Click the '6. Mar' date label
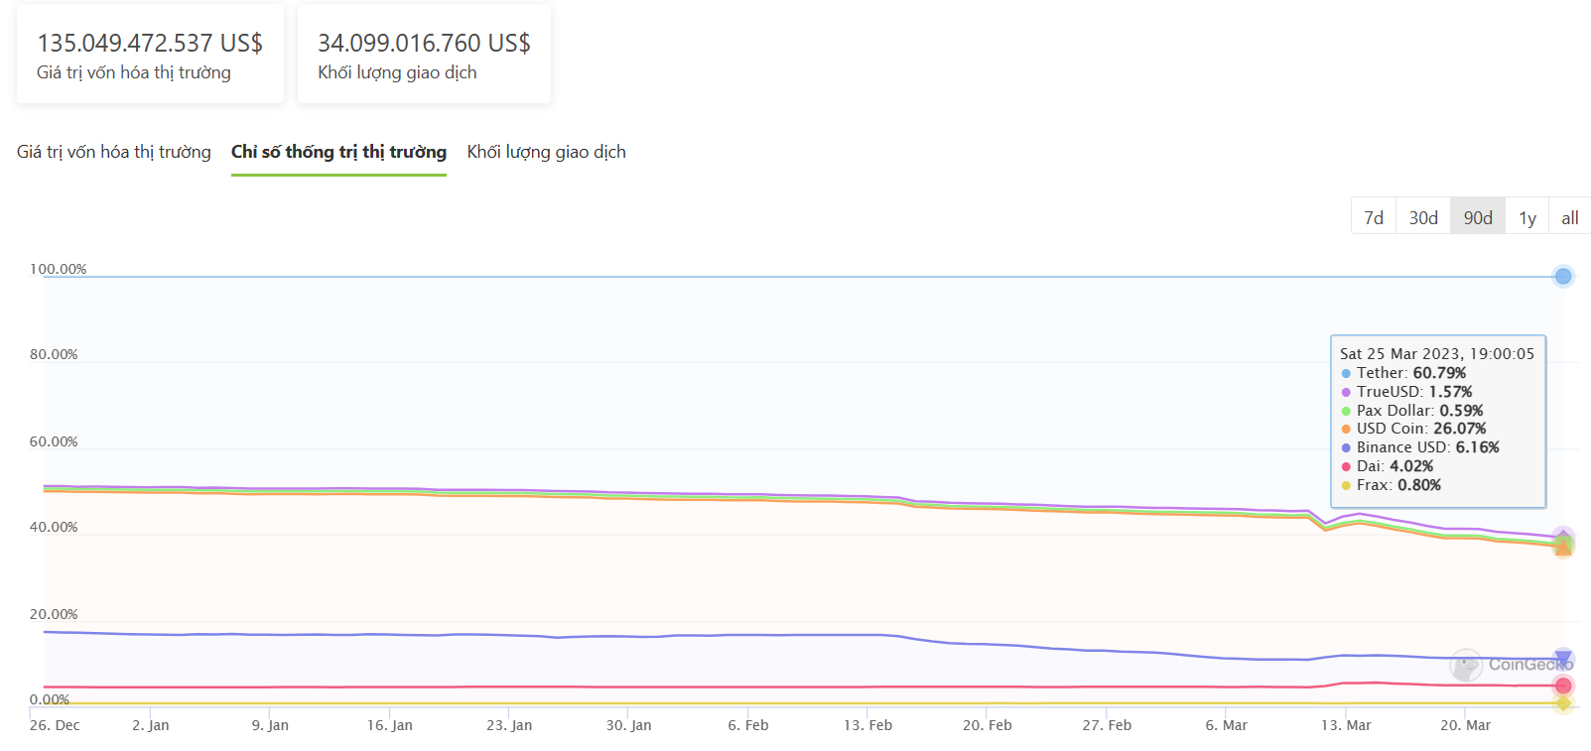Image resolution: width=1591 pixels, height=751 pixels. point(1227,725)
